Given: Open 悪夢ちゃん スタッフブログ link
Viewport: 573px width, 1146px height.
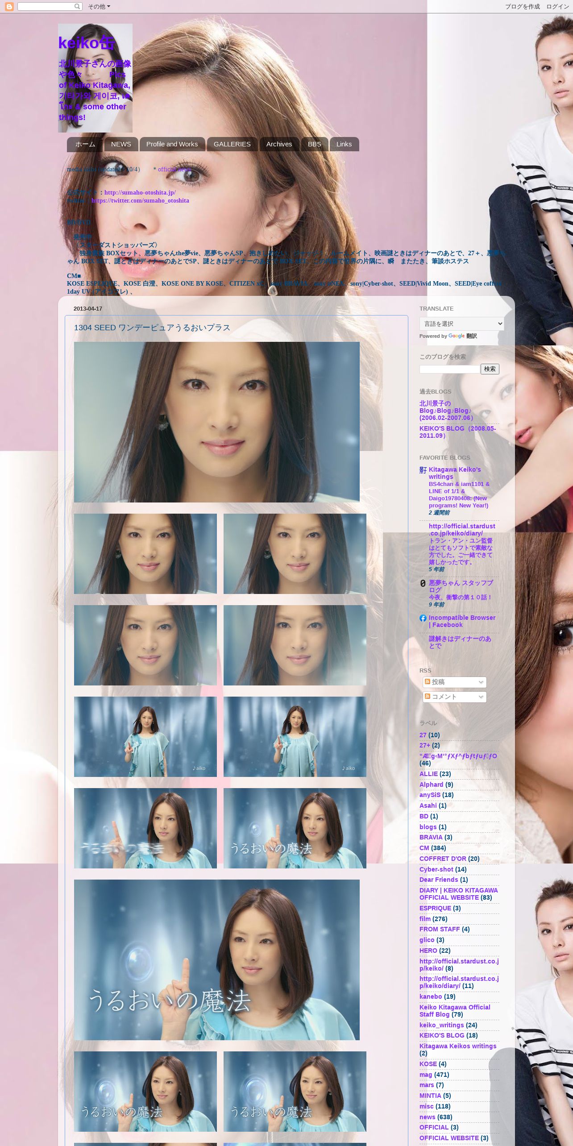Looking at the screenshot, I should pos(461,586).
